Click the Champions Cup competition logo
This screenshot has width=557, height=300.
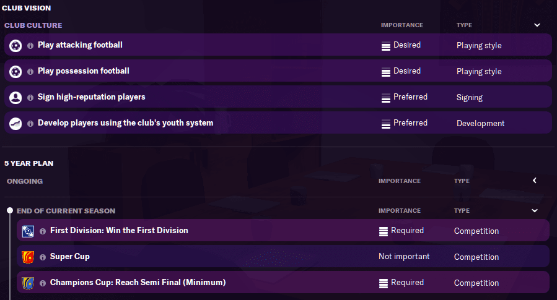click(x=28, y=283)
